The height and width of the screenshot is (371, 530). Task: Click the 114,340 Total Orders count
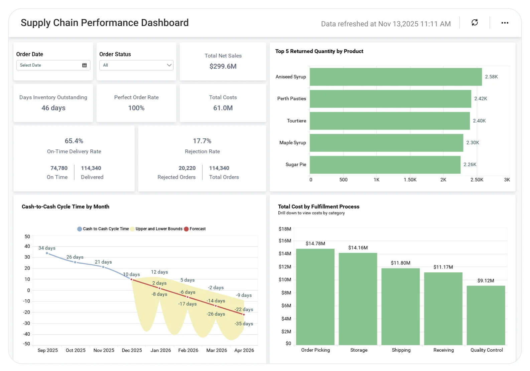coord(219,168)
